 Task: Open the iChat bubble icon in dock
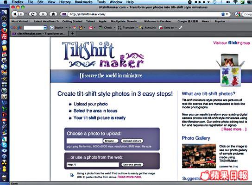point(4,43)
